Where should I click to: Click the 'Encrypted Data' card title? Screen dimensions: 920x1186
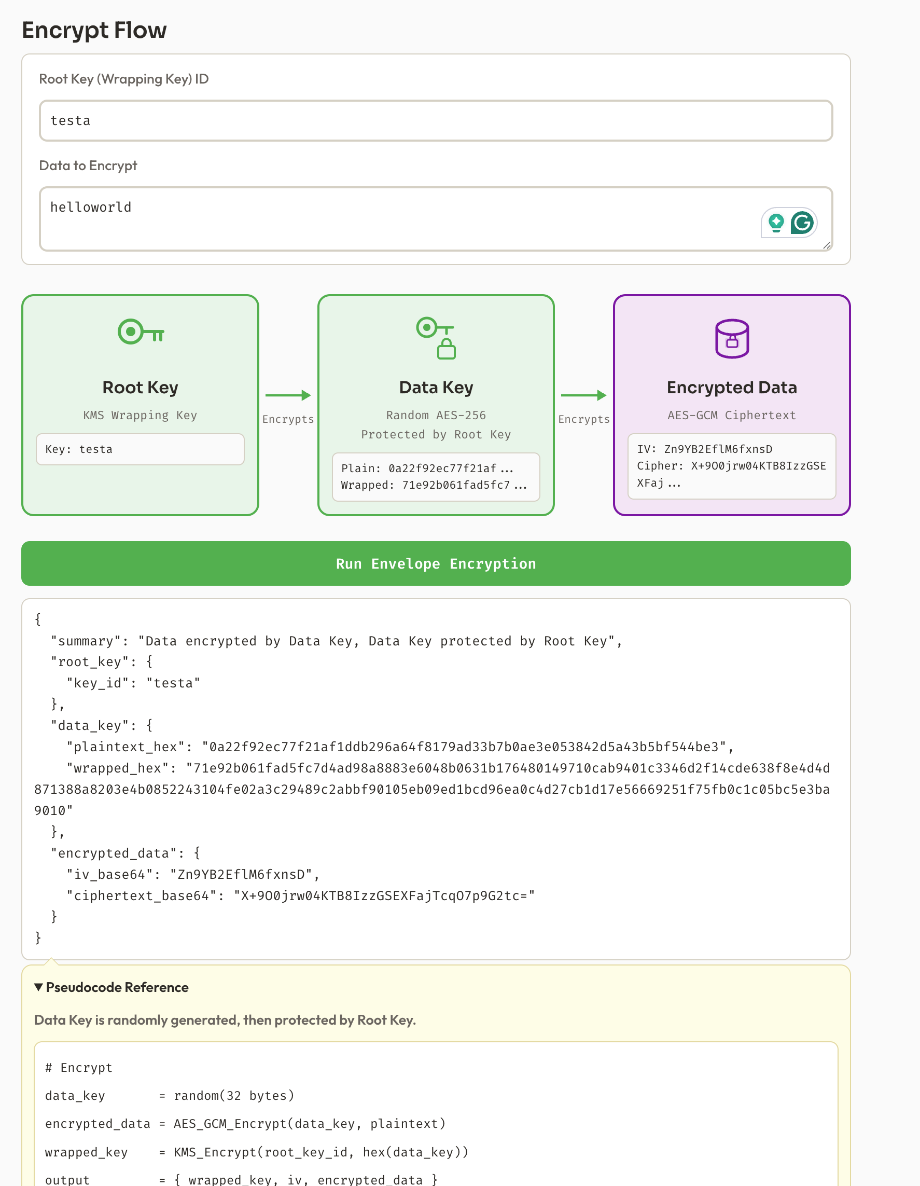(x=732, y=387)
